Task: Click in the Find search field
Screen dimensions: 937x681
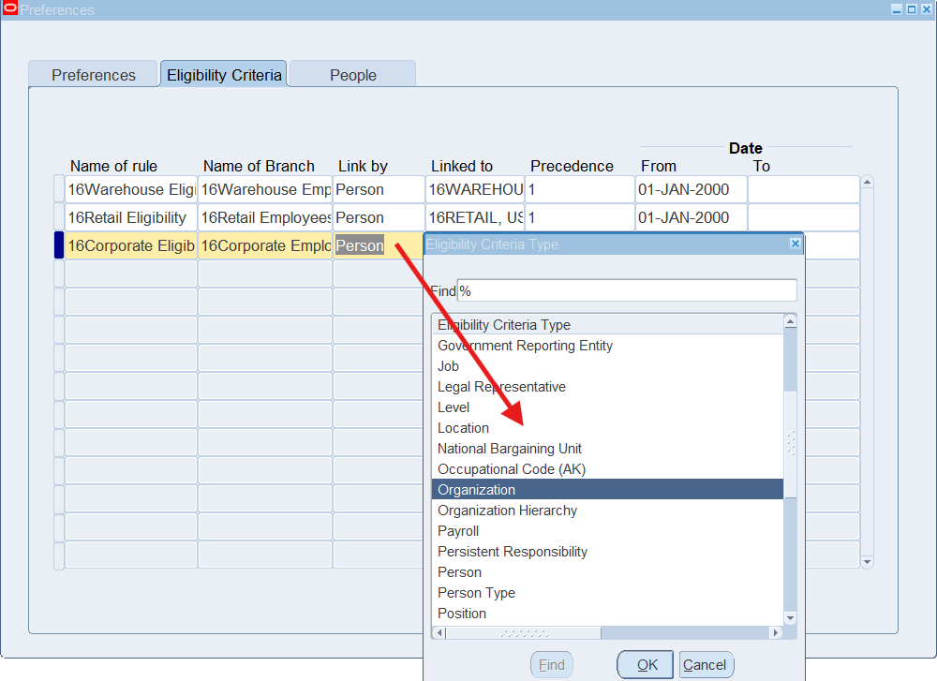Action: 626,291
